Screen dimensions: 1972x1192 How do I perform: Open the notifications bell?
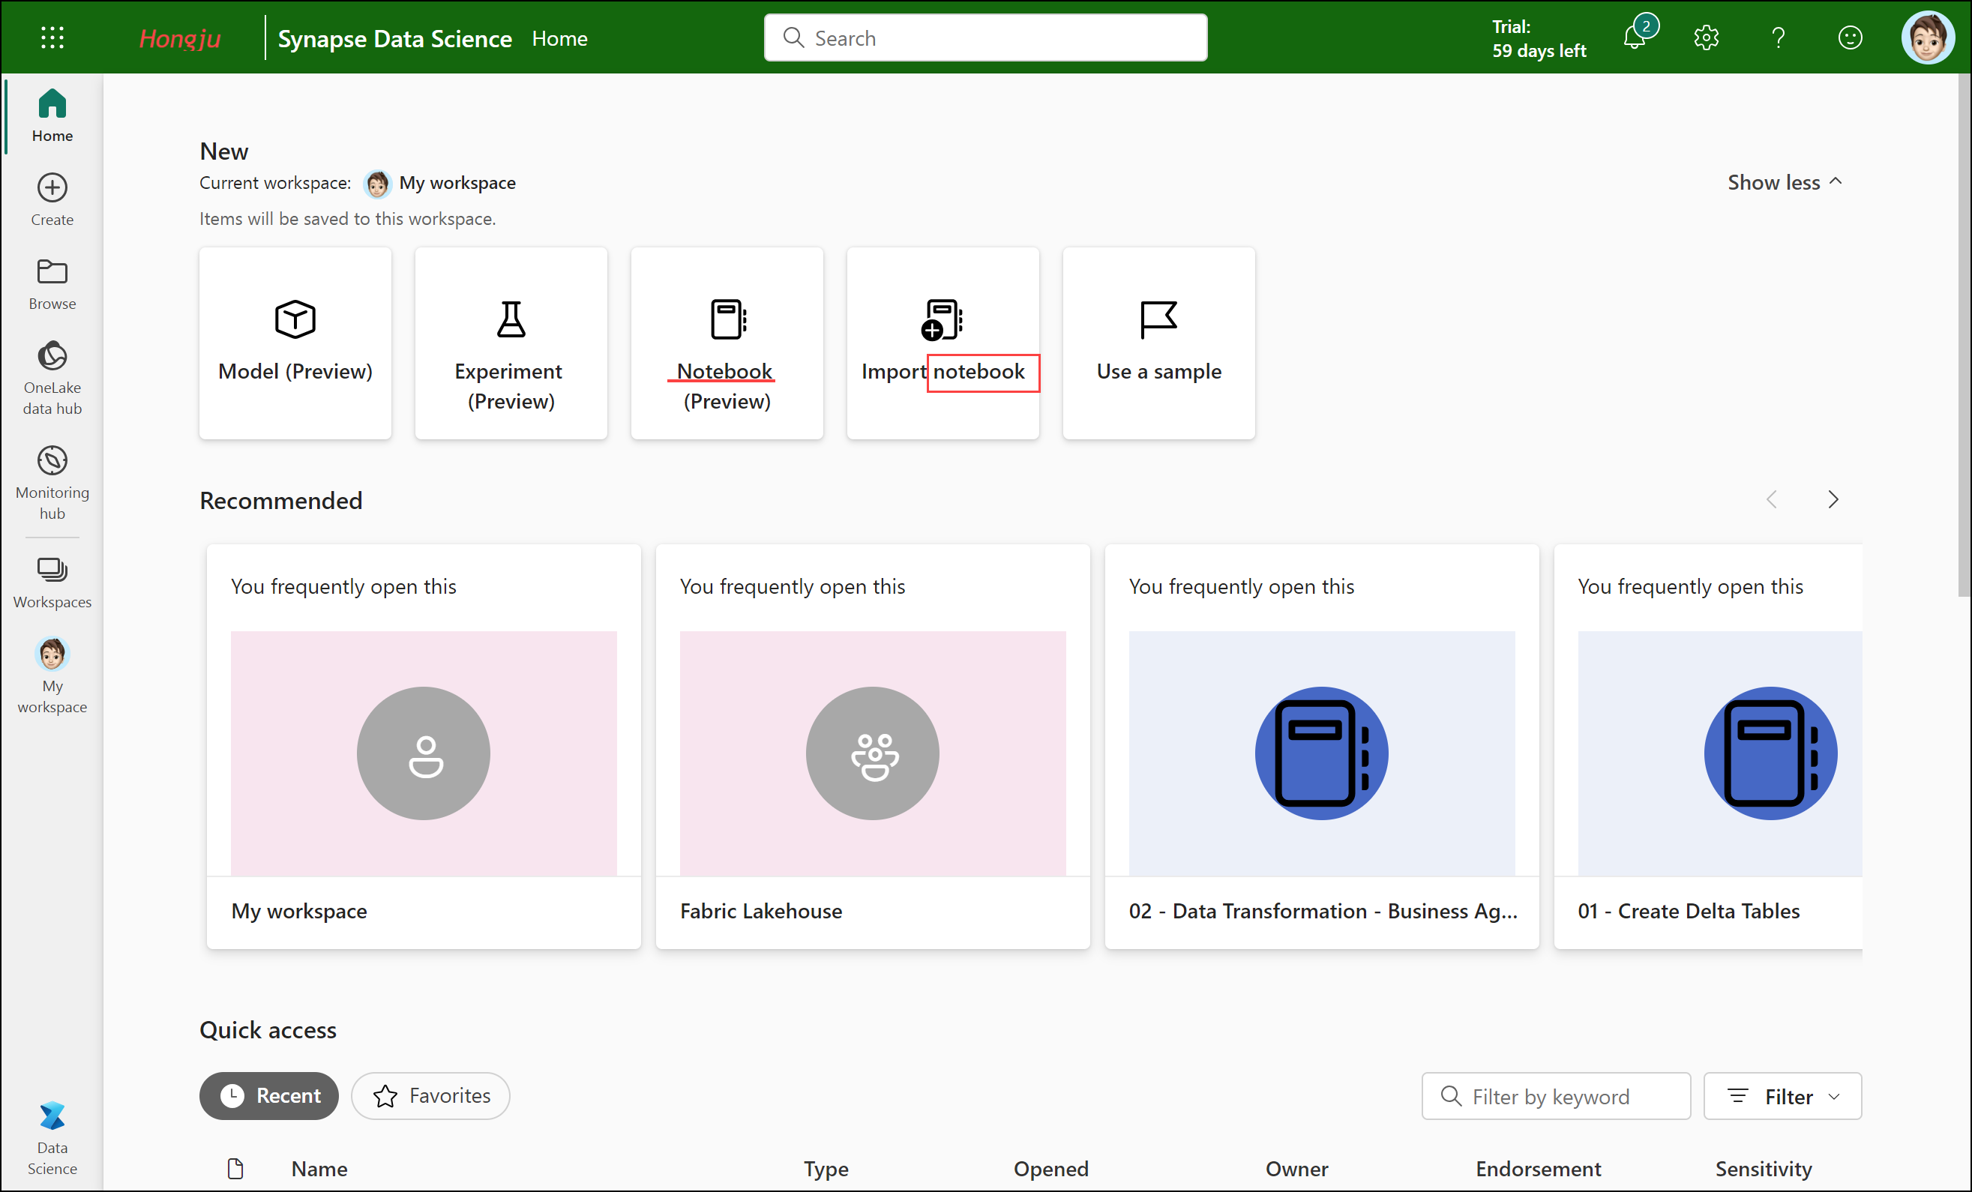(1637, 37)
